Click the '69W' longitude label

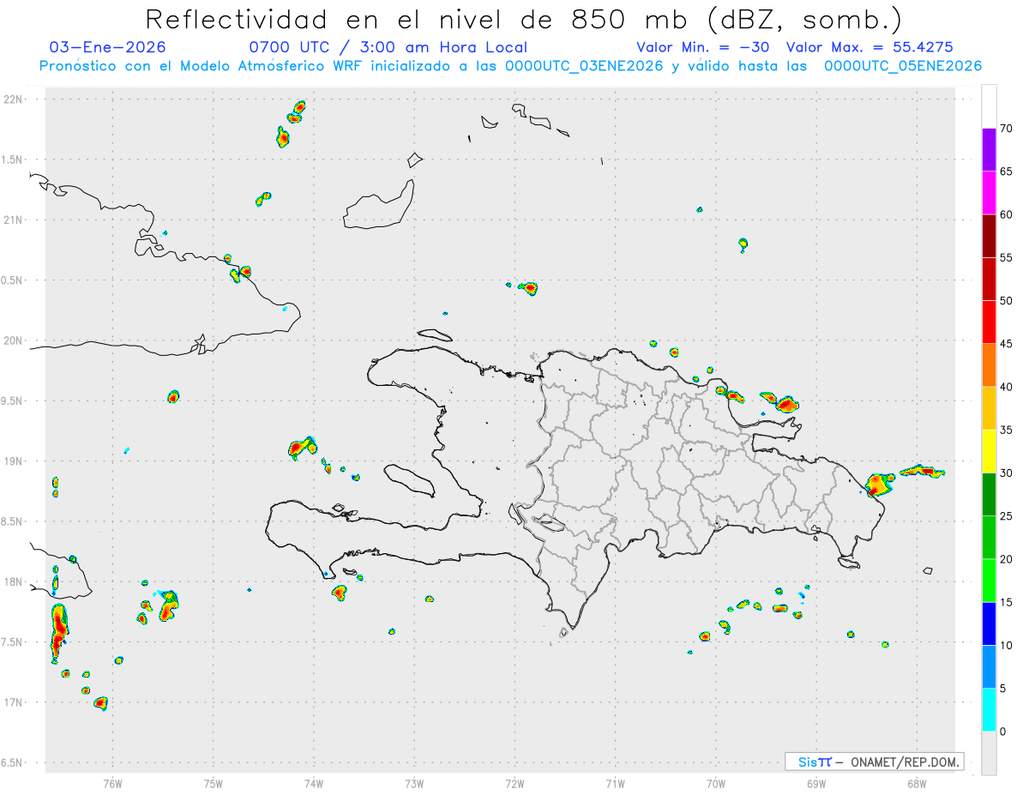pos(816,782)
